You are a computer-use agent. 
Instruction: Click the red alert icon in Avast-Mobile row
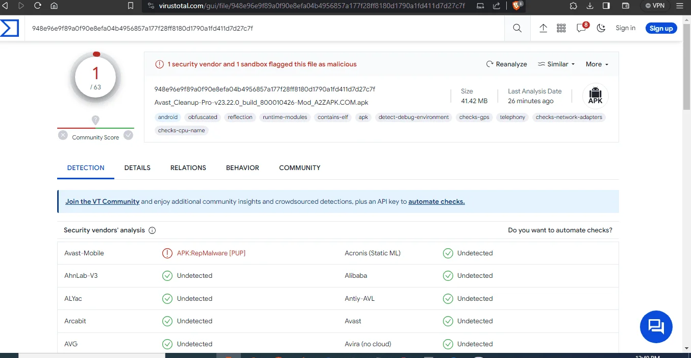pos(167,253)
